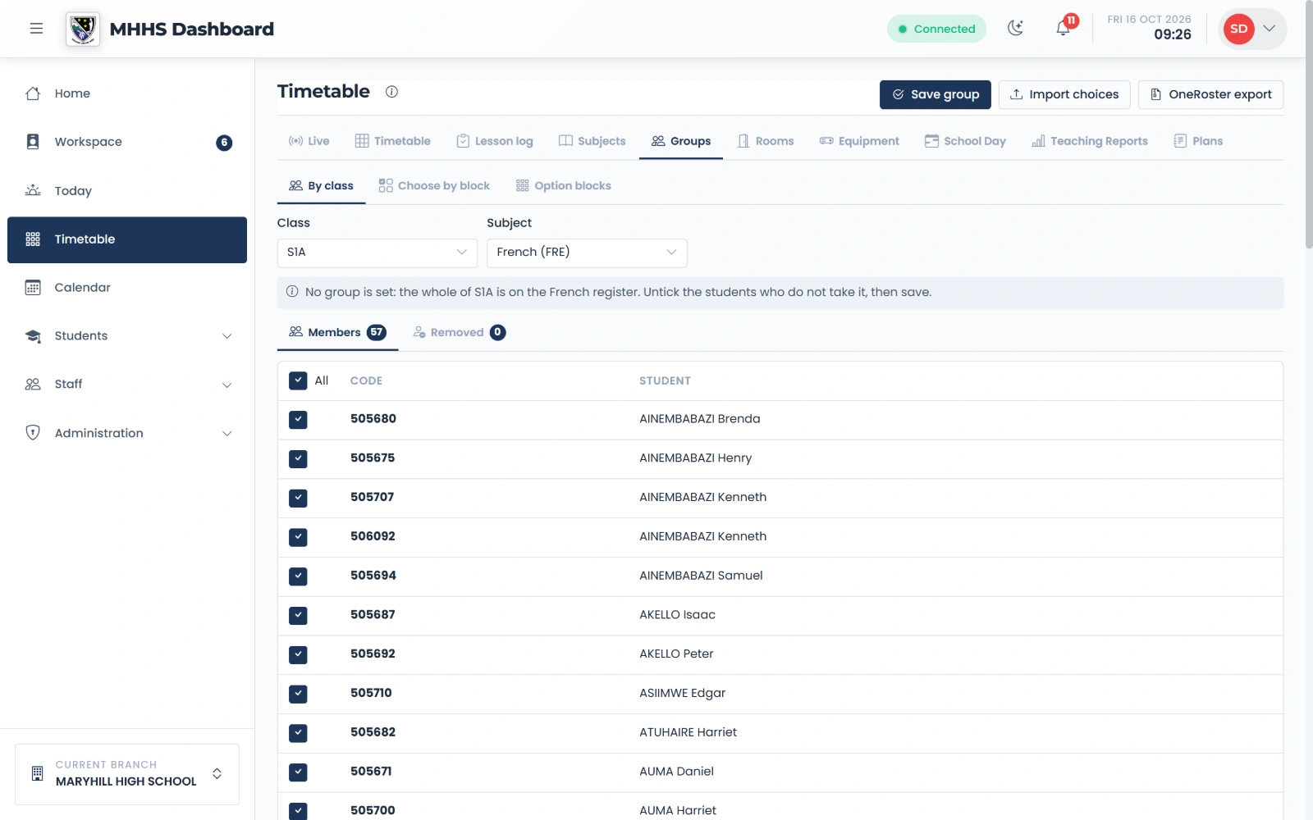Image resolution: width=1313 pixels, height=820 pixels.
Task: Open Workspace in sidebar
Action: pyautogui.click(x=127, y=142)
